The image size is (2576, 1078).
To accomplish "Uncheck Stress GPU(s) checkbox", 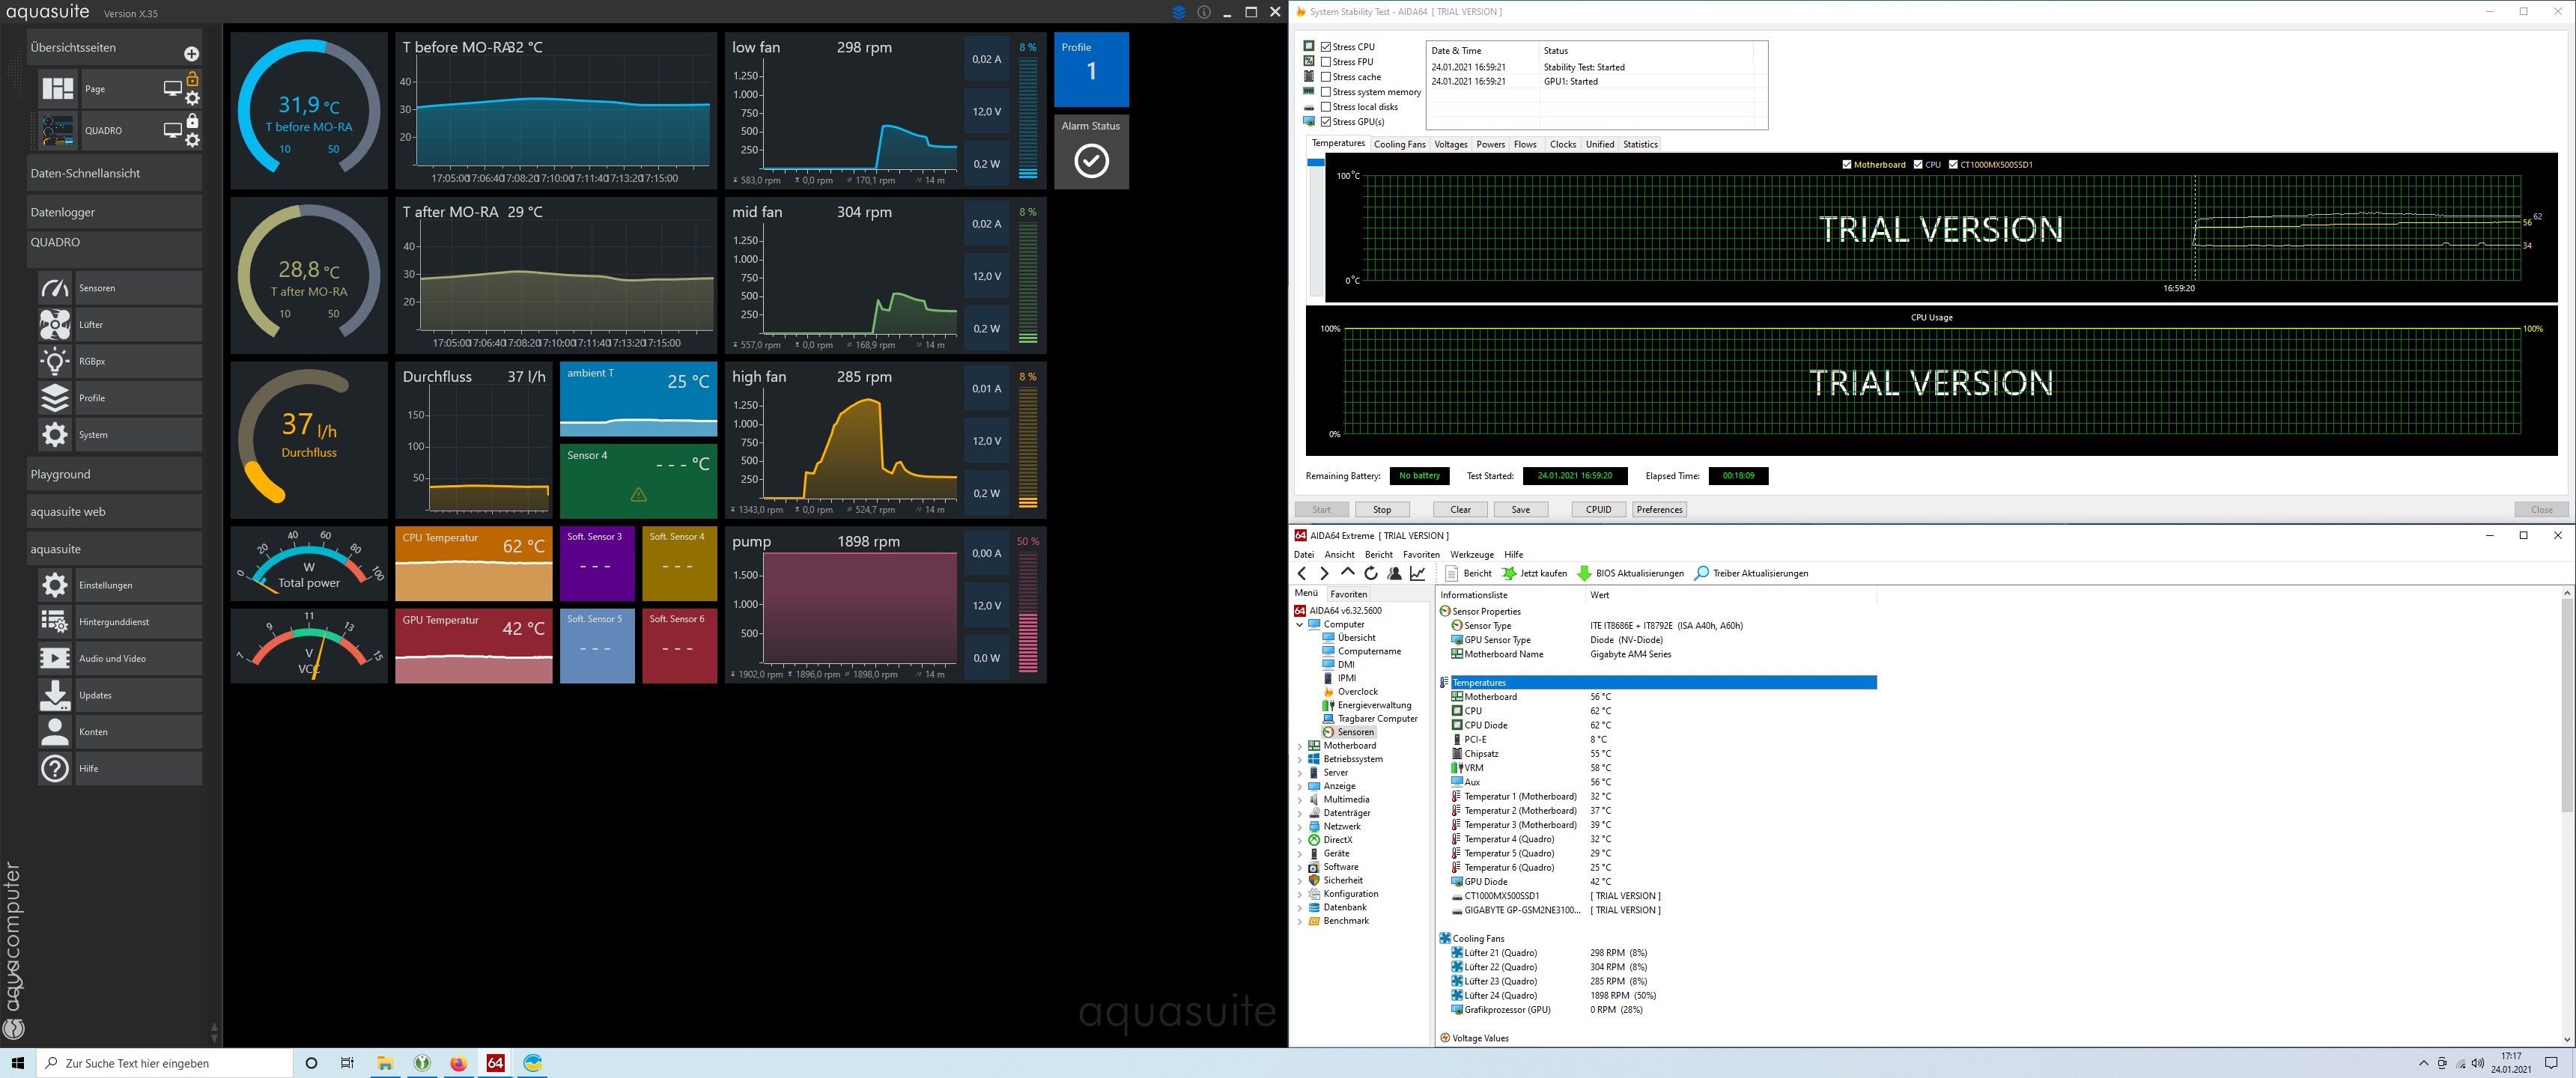I will pos(1326,122).
